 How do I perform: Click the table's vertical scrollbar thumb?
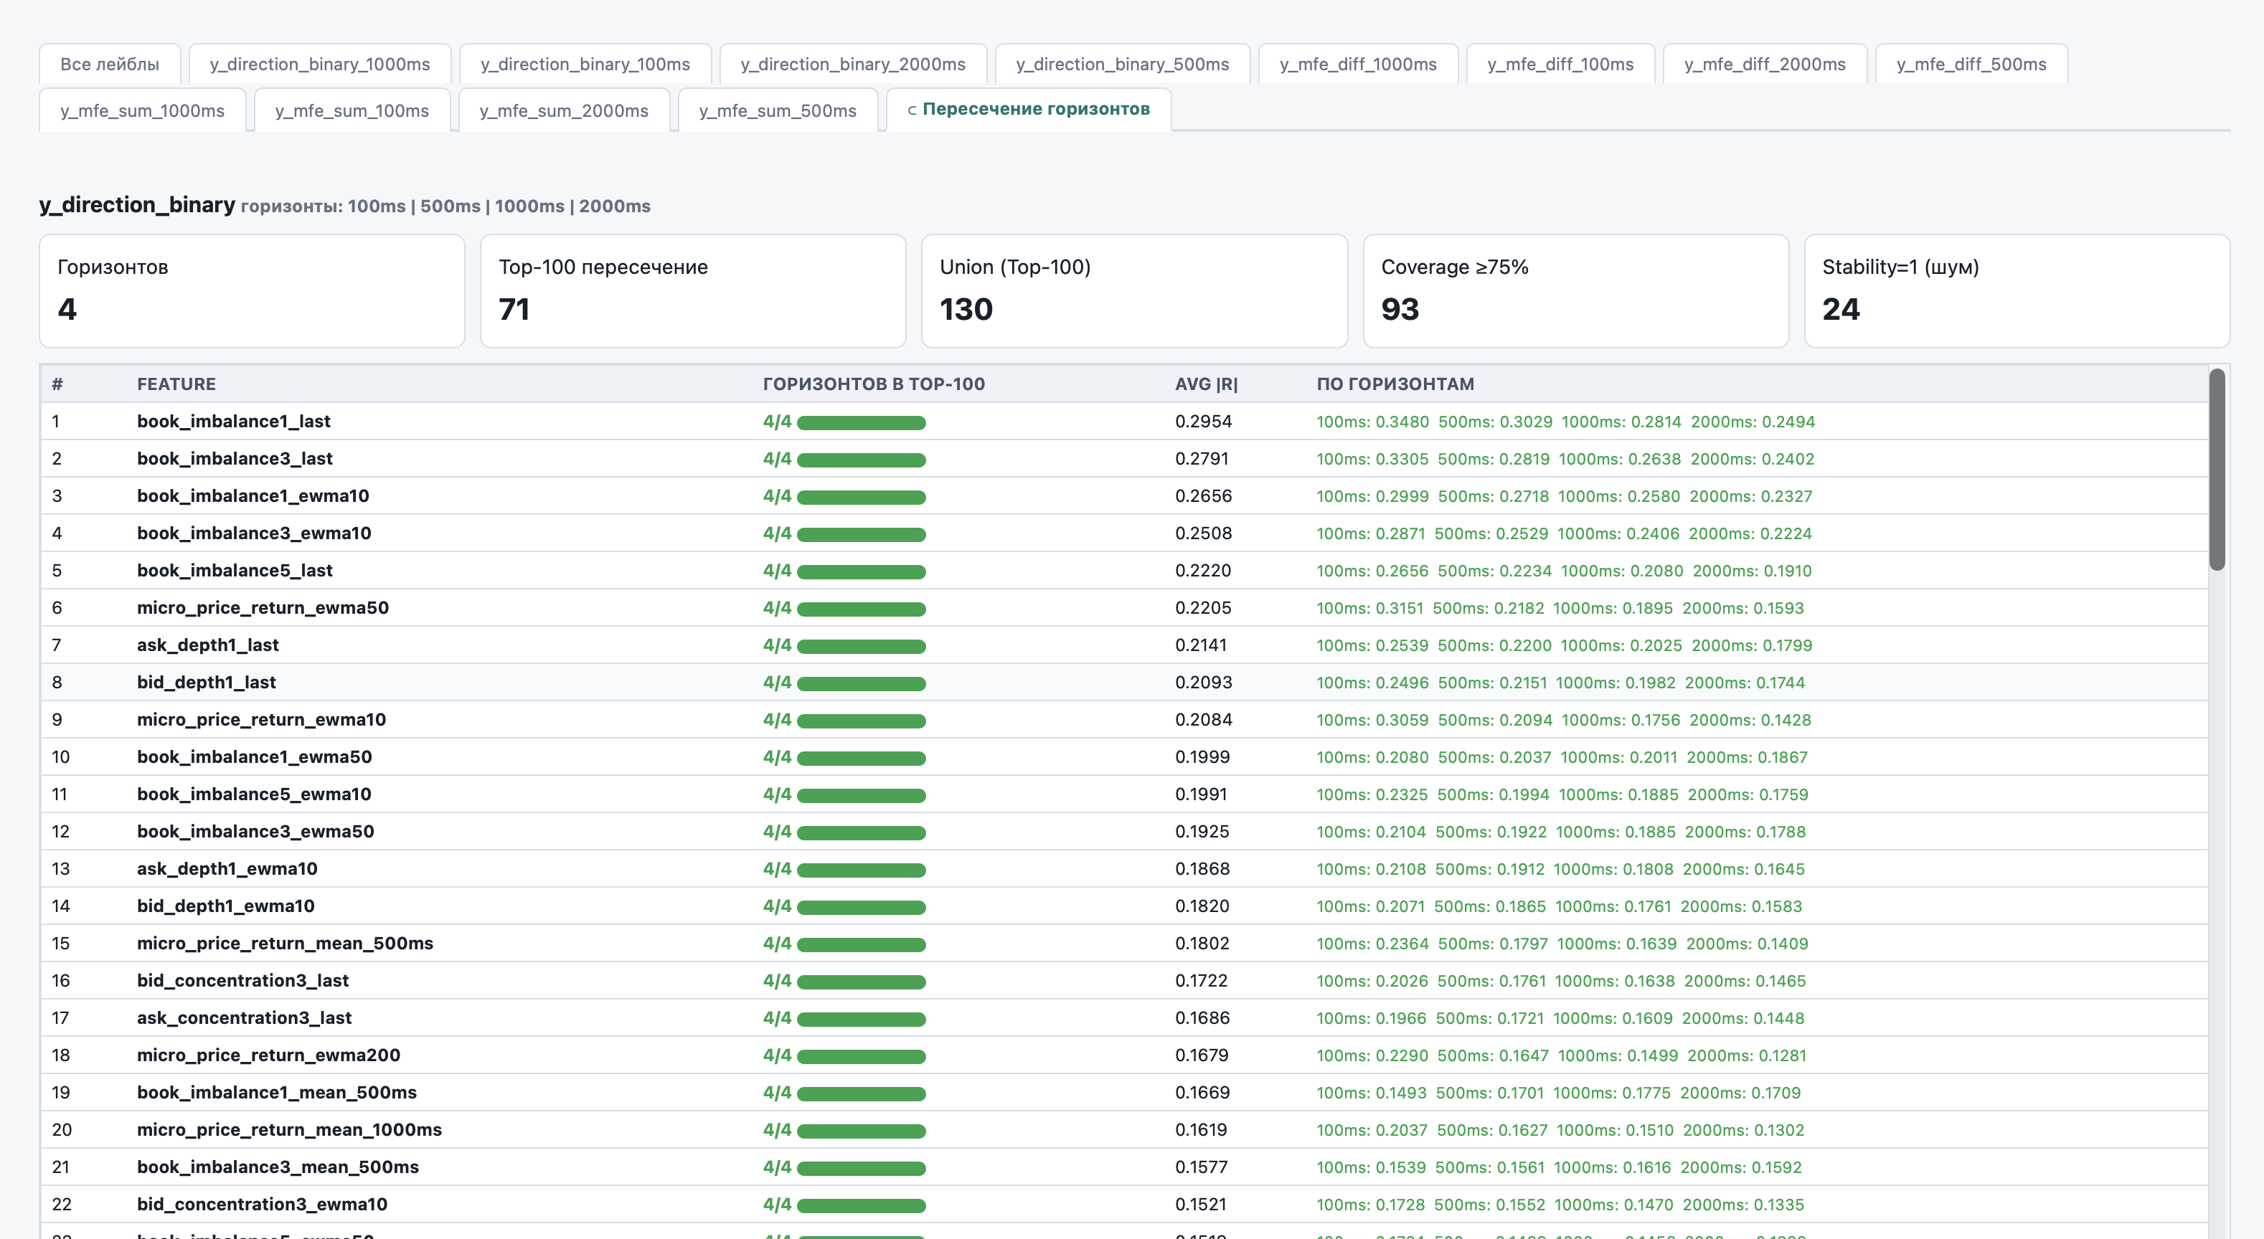click(2217, 470)
